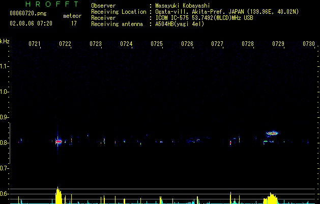Click the 0.7 kHz frequency label
Screen dimensions: 320x204
coord(4,168)
